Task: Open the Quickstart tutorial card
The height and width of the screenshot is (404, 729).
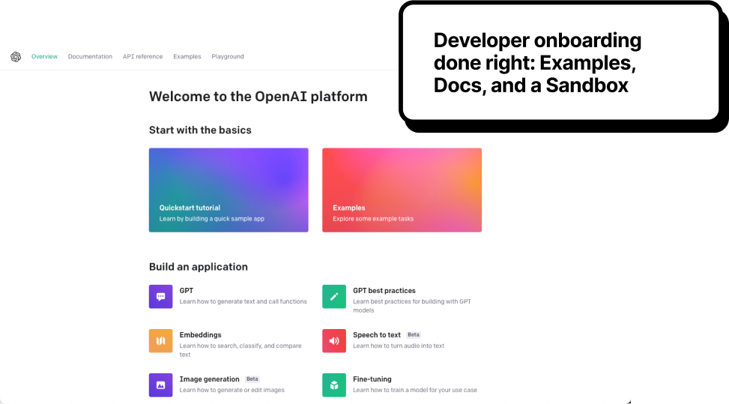Action: (229, 190)
